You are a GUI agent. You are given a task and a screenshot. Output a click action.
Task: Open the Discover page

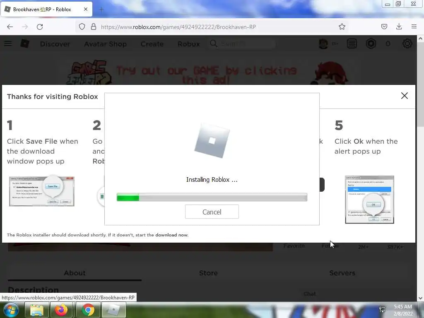coord(55,44)
